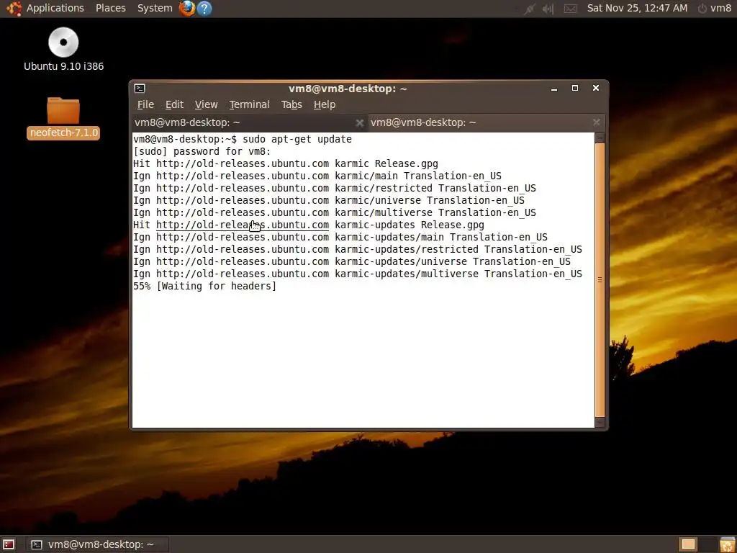Click the Show Desktop button in bottom panel
The image size is (737, 553).
(9, 544)
